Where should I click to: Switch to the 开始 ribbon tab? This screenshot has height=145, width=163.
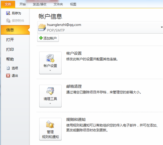[23, 4]
